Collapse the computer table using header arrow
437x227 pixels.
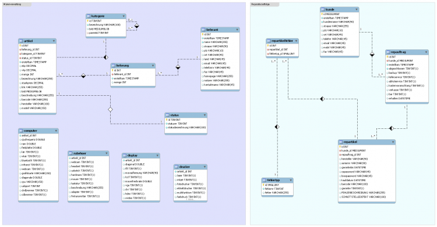[x=56, y=131]
